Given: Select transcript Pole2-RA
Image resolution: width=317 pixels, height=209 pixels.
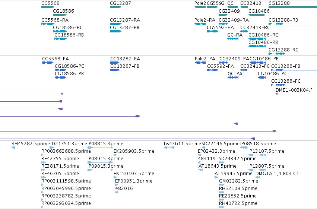Looking at the screenshot, I should (200, 24).
